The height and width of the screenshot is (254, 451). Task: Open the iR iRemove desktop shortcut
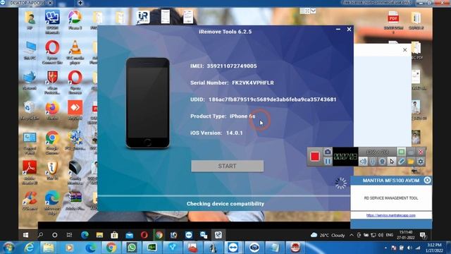click(143, 17)
